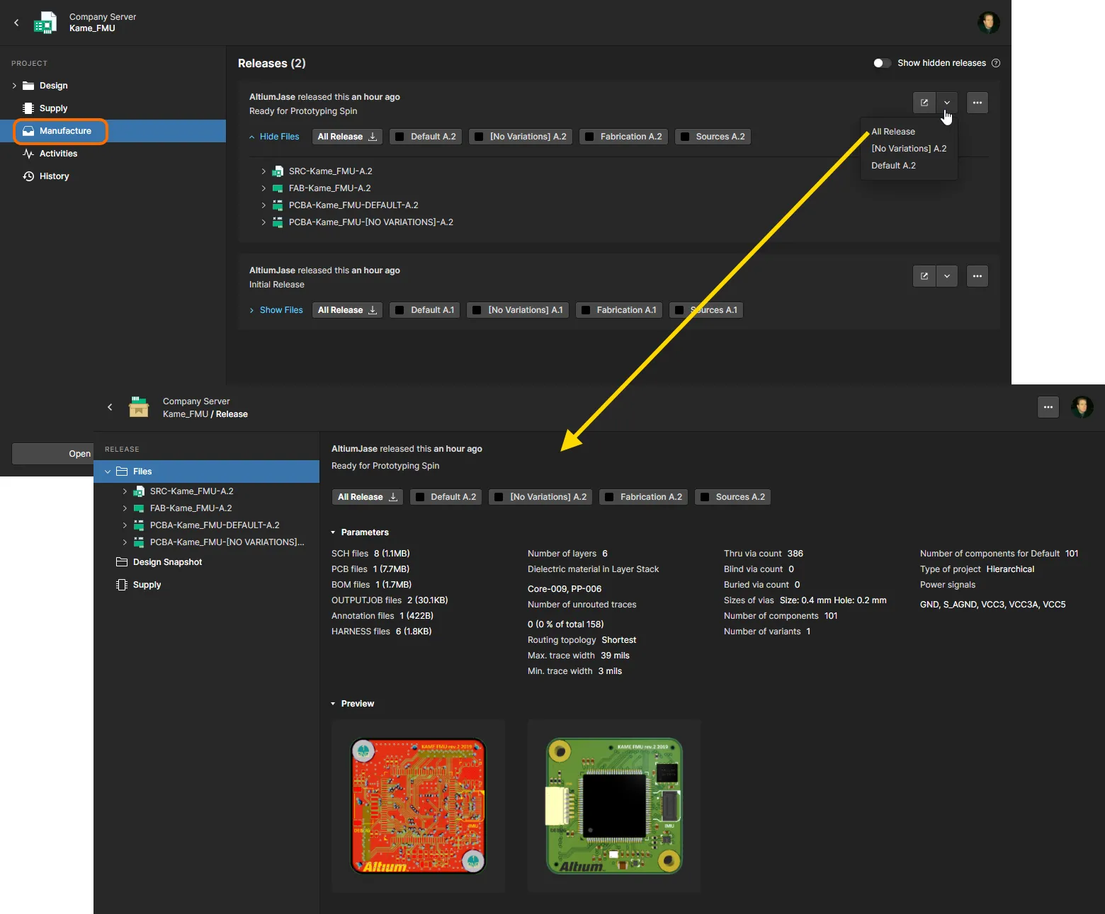
Task: Open dropdown arrow for A.2 release
Action: (x=947, y=103)
